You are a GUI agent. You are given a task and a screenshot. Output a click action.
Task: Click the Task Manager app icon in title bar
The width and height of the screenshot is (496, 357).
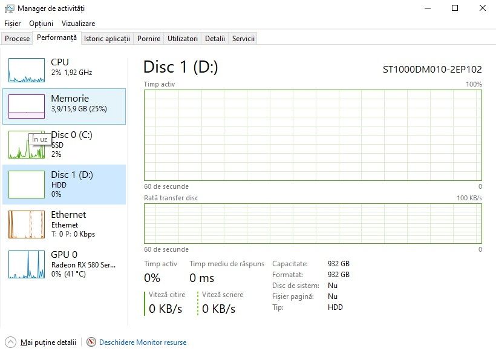9,8
